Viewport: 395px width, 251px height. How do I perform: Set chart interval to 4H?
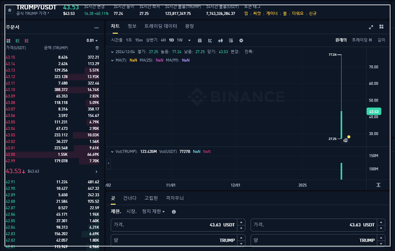coord(163,40)
